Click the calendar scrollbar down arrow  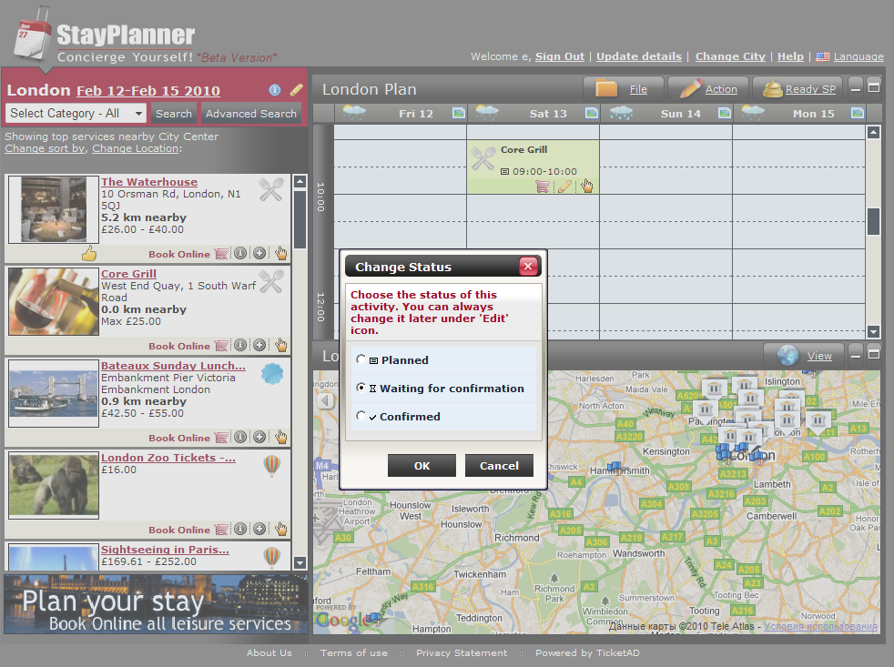tap(873, 331)
